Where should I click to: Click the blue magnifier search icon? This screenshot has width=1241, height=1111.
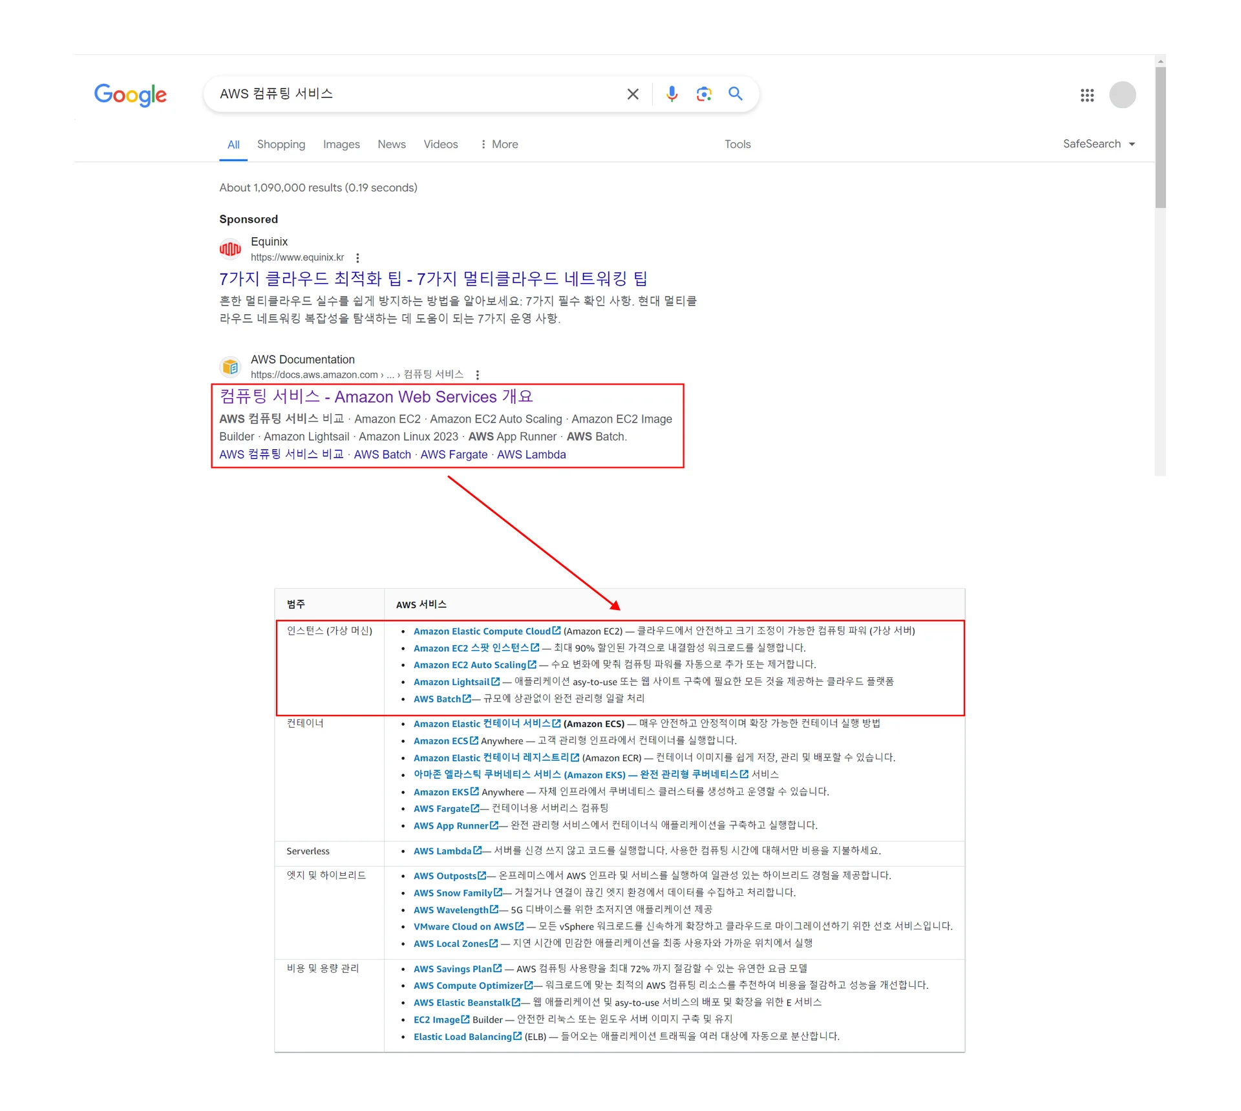click(735, 94)
